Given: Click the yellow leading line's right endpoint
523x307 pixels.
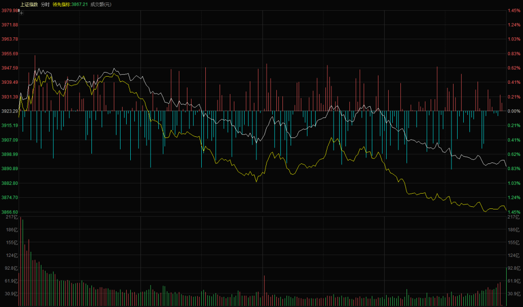Looking at the screenshot, I should pyautogui.click(x=506, y=210).
